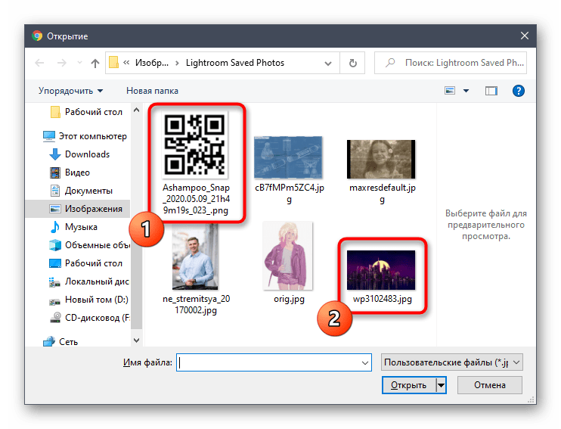Select the cB7fMPm5ZC4.jpg blueprint thumbnail
Screen dimensions: 561x429
(x=288, y=157)
